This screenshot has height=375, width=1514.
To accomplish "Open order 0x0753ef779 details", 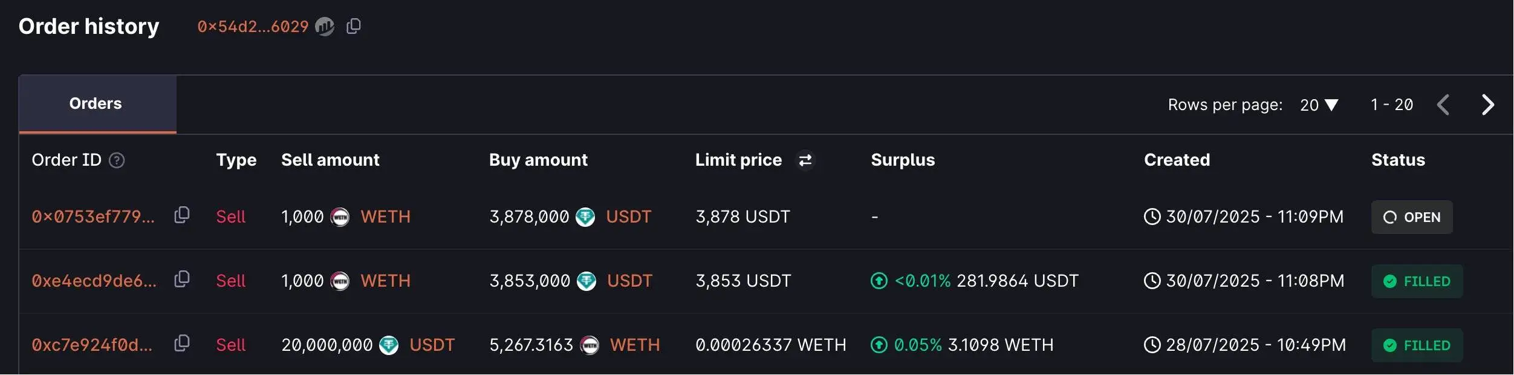I will (92, 217).
